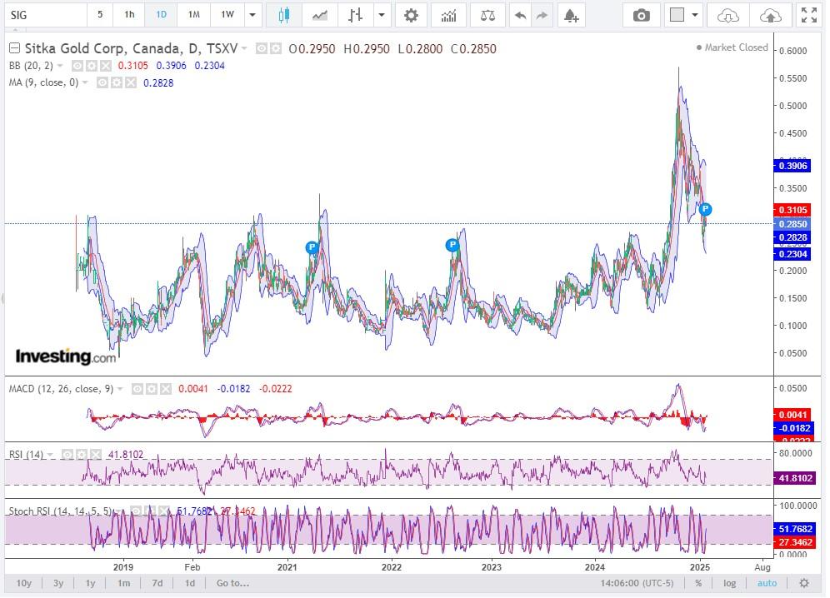Open RSI indicator settings gear
The height and width of the screenshot is (598, 830).
coord(81,455)
